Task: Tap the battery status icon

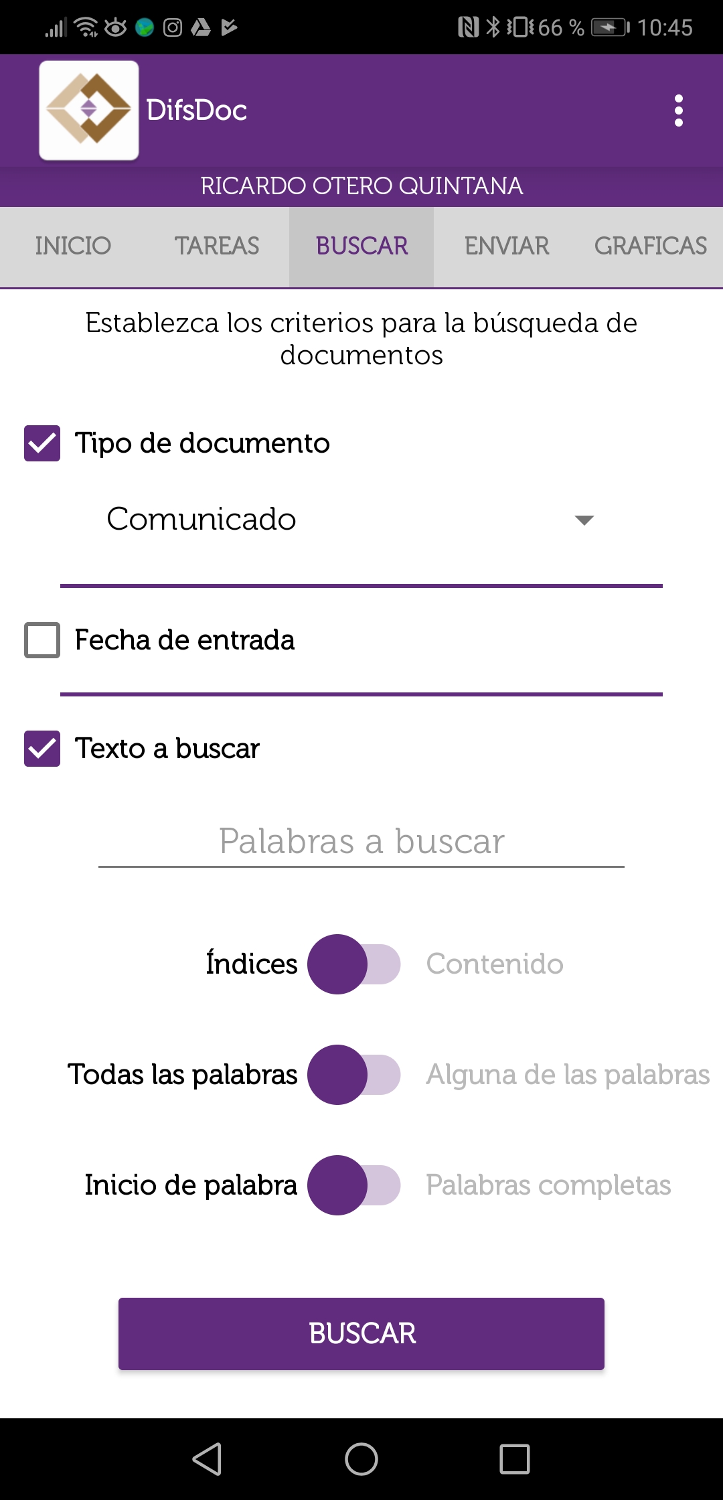Action: pyautogui.click(x=611, y=27)
